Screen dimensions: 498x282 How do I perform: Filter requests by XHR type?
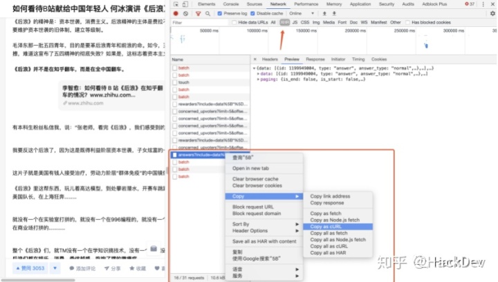pyautogui.click(x=284, y=23)
